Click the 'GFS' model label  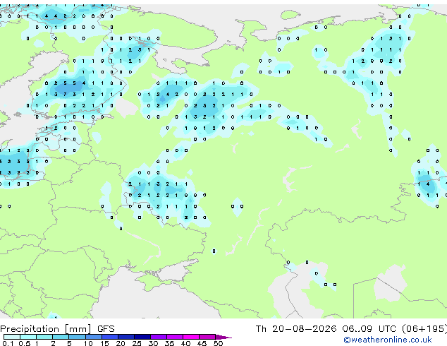tap(106, 329)
